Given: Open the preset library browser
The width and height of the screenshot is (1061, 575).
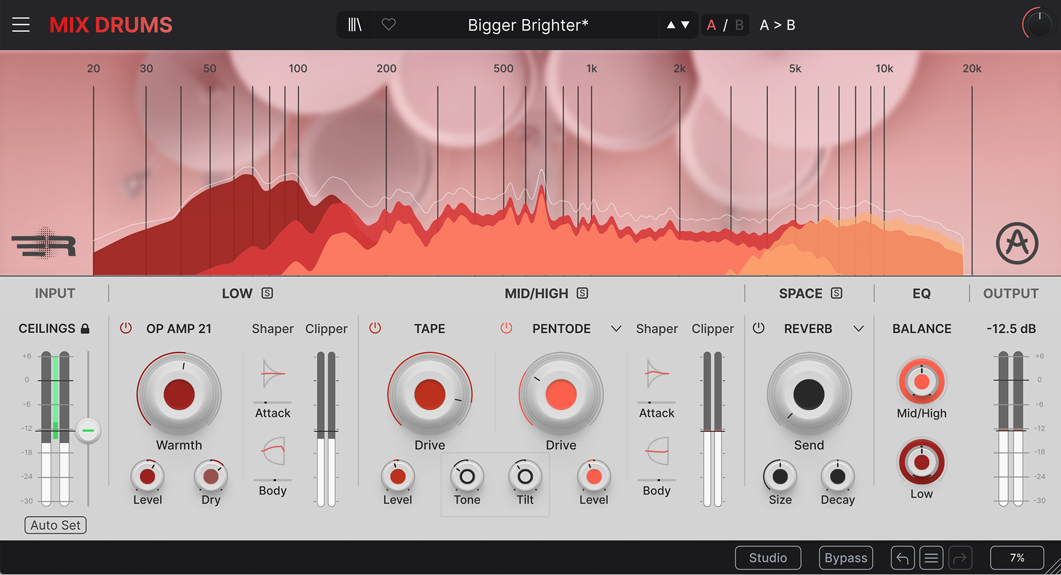Looking at the screenshot, I should (355, 25).
